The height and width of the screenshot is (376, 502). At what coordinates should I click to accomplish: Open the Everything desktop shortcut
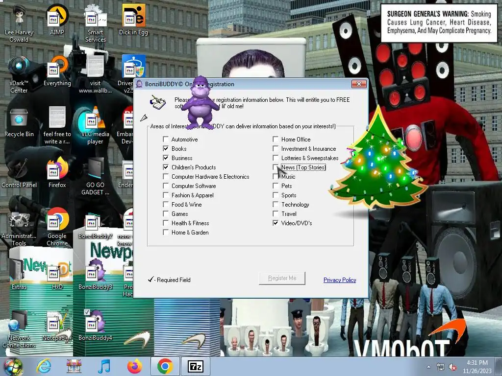(x=57, y=71)
